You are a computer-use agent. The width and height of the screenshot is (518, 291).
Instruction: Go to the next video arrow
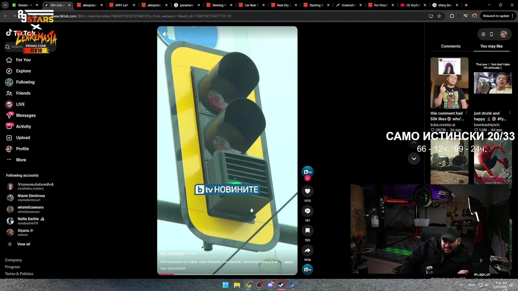pos(414,159)
